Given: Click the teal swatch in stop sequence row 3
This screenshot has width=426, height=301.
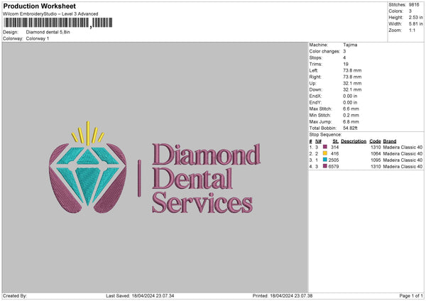Looking at the screenshot, I should pyautogui.click(x=325, y=160).
